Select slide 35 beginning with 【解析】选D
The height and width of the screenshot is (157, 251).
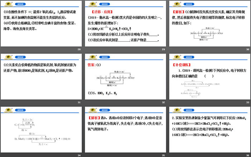coord(125,133)
